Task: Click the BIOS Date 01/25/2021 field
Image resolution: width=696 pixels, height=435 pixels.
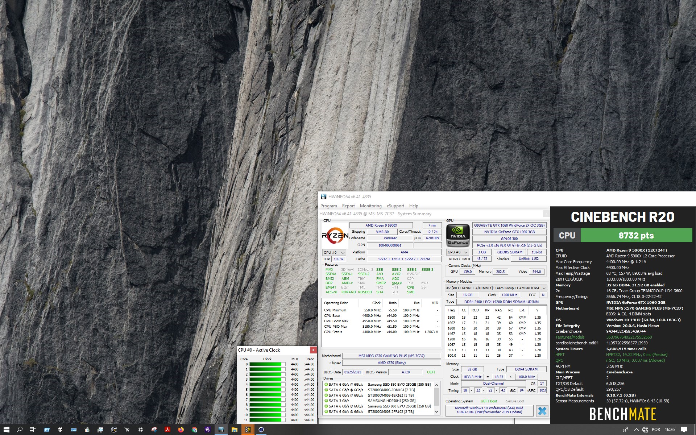Action: coord(353,372)
